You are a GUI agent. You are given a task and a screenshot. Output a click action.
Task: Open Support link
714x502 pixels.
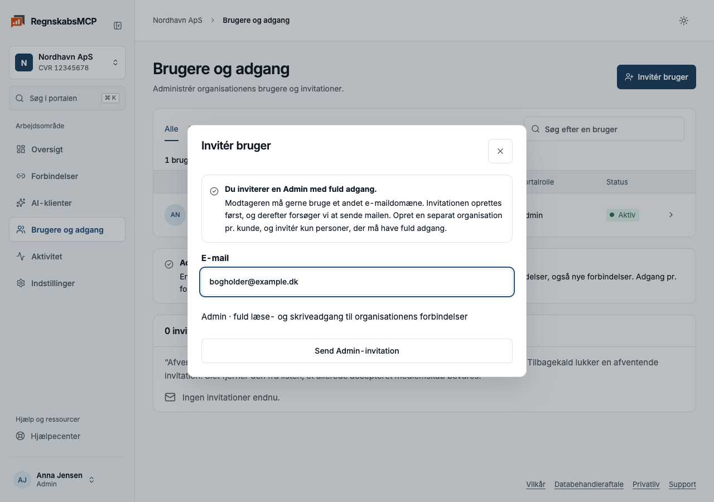pos(682,484)
